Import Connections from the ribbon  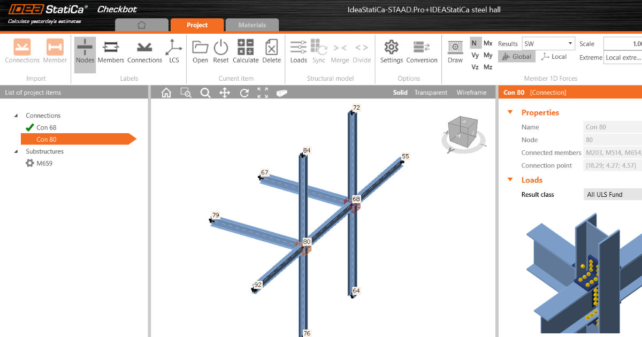point(22,51)
